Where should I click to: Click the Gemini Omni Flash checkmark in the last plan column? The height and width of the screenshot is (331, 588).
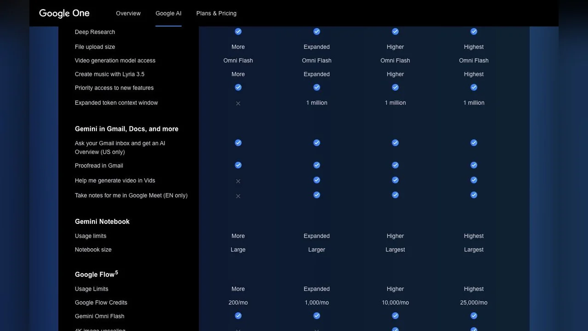[x=474, y=316]
